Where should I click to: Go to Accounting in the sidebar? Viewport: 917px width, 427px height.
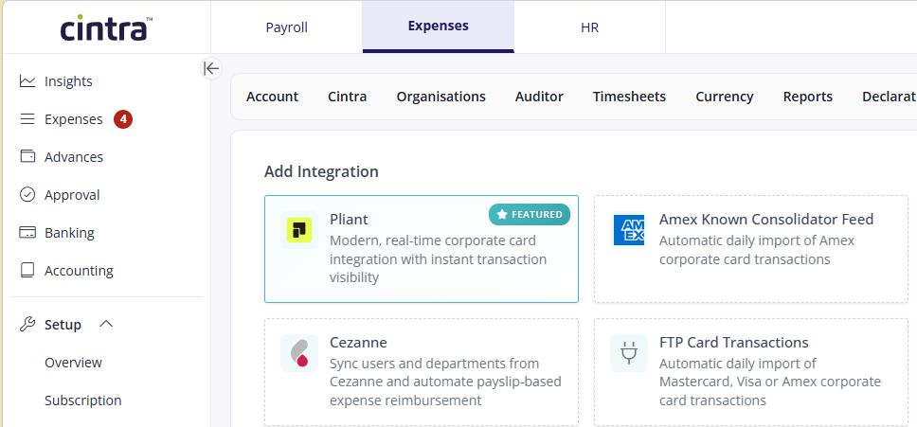pyautogui.click(x=79, y=271)
